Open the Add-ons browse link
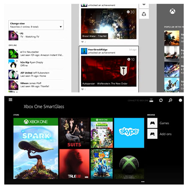 tap(165, 134)
